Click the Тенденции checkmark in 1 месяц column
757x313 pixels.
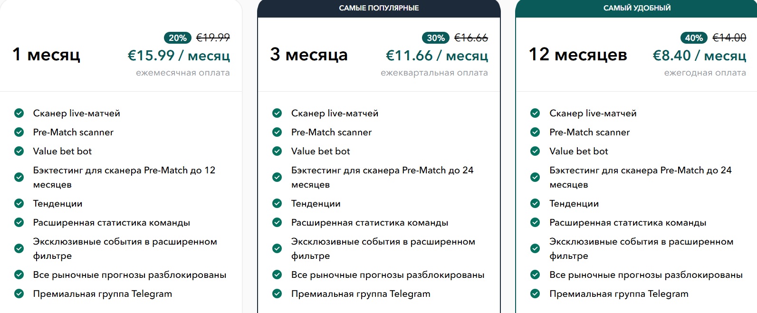[x=19, y=203]
